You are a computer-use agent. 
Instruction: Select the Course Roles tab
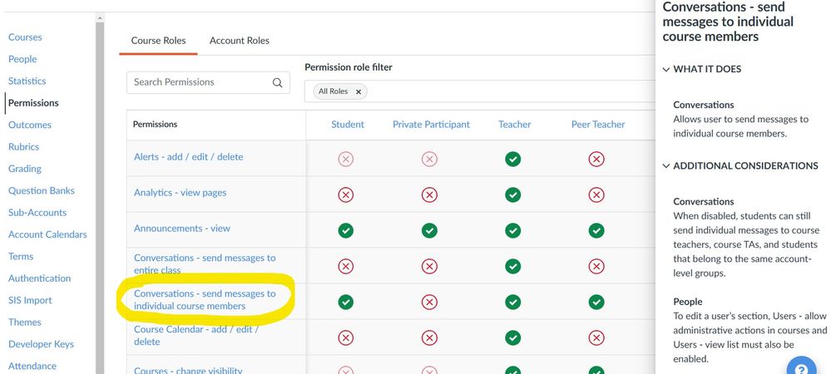click(x=158, y=41)
